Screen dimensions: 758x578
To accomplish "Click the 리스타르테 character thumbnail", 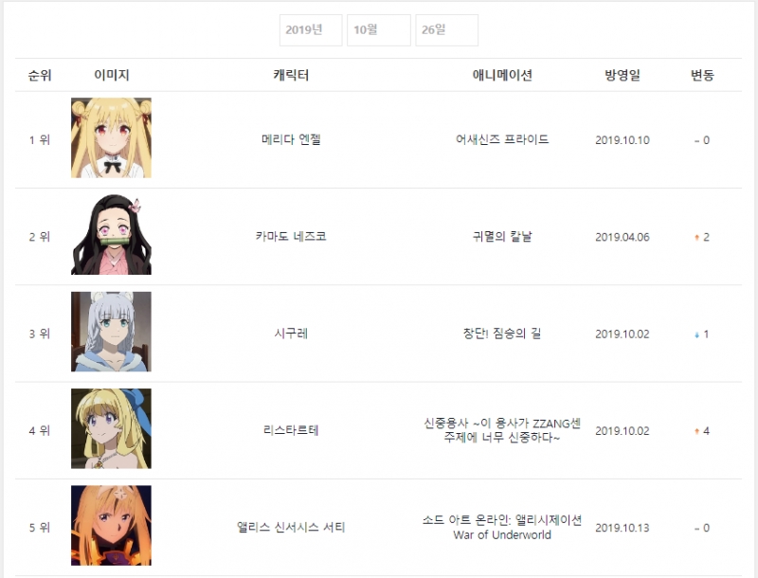I will [111, 428].
